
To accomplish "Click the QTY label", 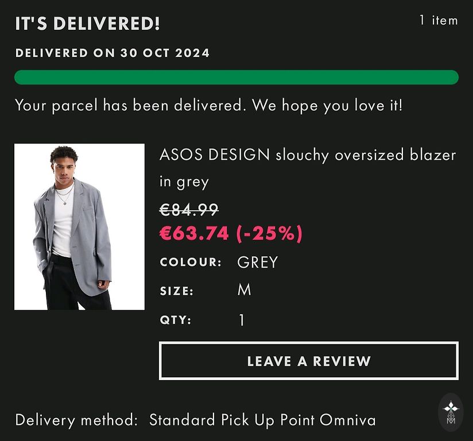I will pyautogui.click(x=176, y=320).
